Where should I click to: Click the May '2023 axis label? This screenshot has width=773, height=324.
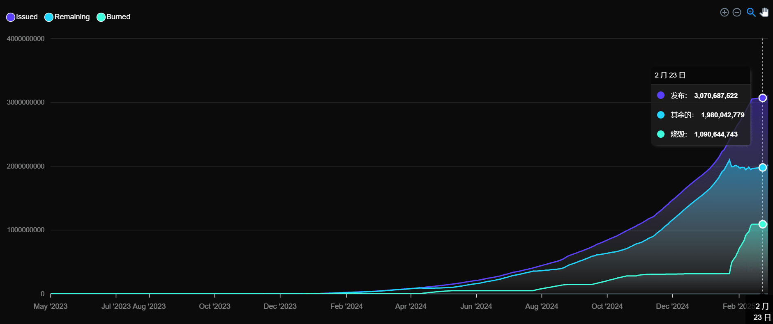pyautogui.click(x=51, y=306)
